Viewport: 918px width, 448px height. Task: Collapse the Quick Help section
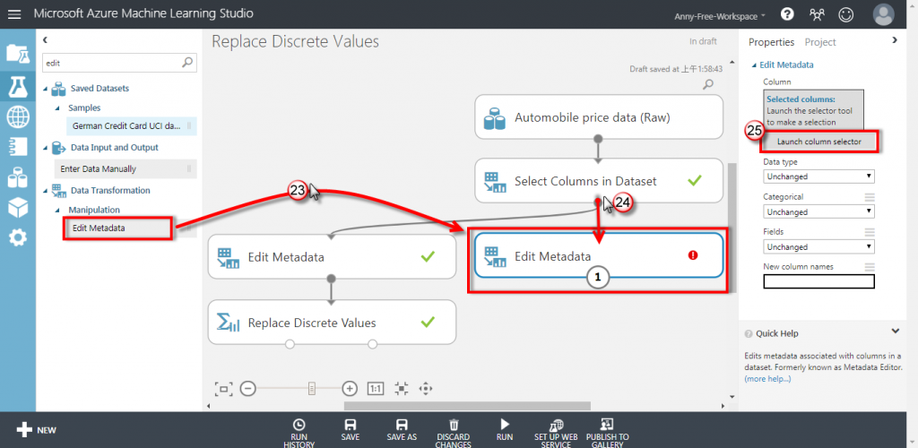[x=895, y=332]
